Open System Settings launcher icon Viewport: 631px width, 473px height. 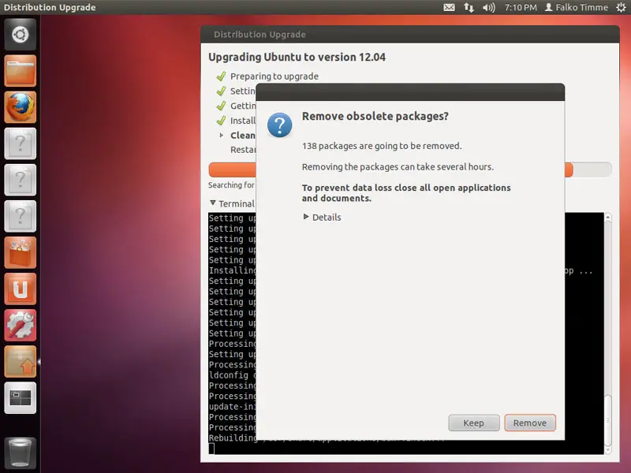click(20, 325)
